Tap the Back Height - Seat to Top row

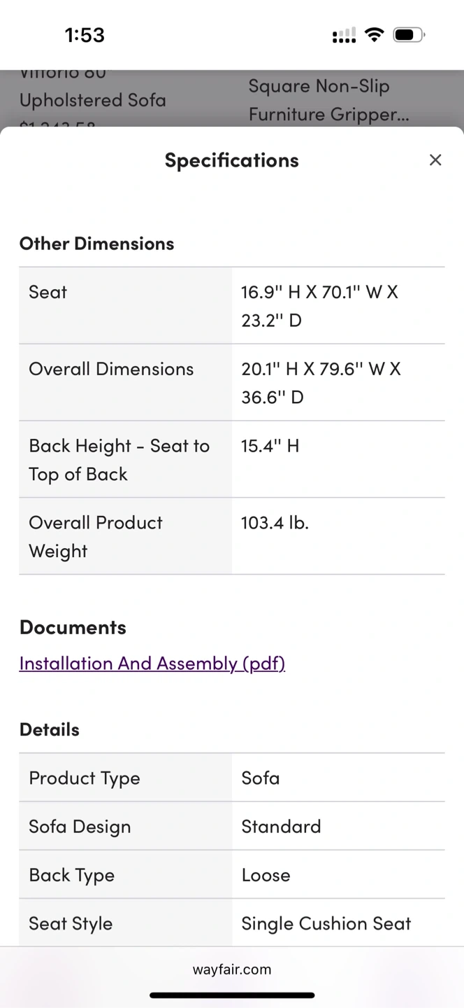pyautogui.click(x=232, y=459)
